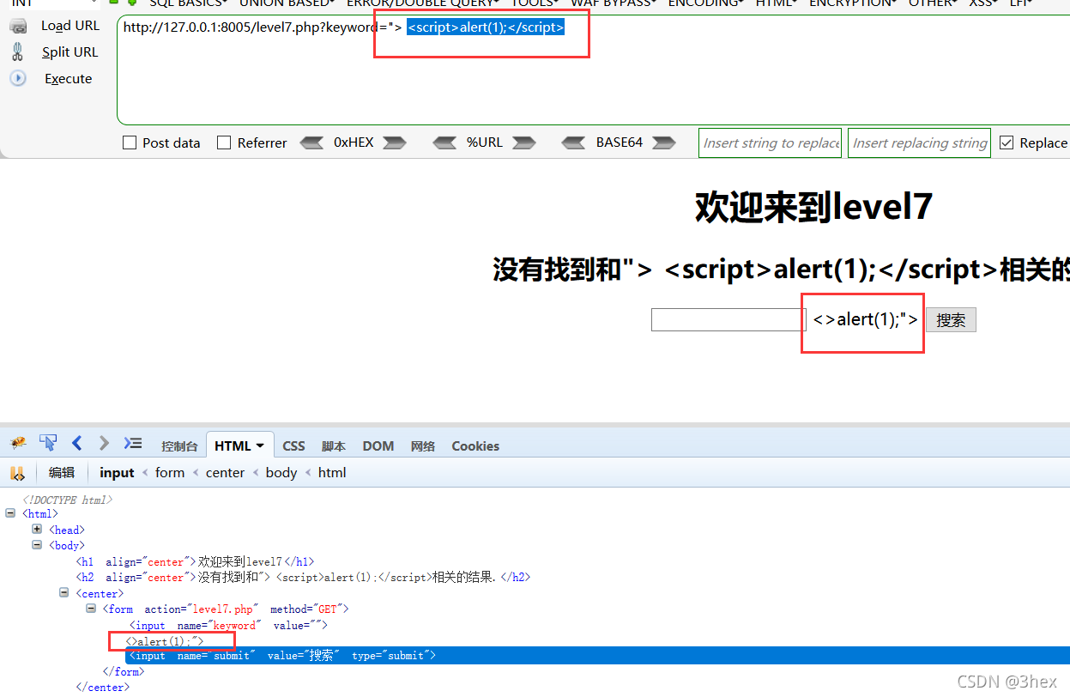Uncheck the Replace checkbox
1070x697 pixels.
pos(1007,142)
